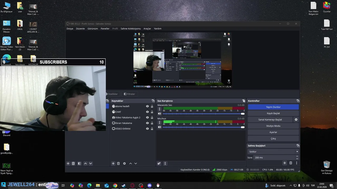Image resolution: width=337 pixels, height=189 pixels.
Task: Click the Çıkış button
Action: pos(273,139)
